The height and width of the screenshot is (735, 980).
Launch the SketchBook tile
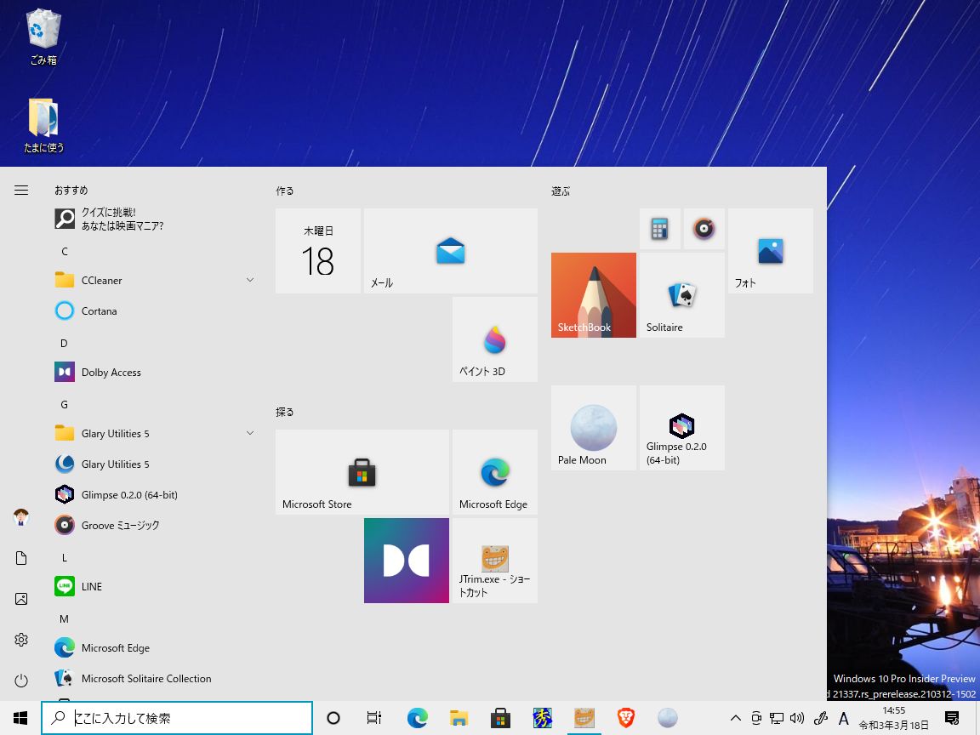(593, 294)
